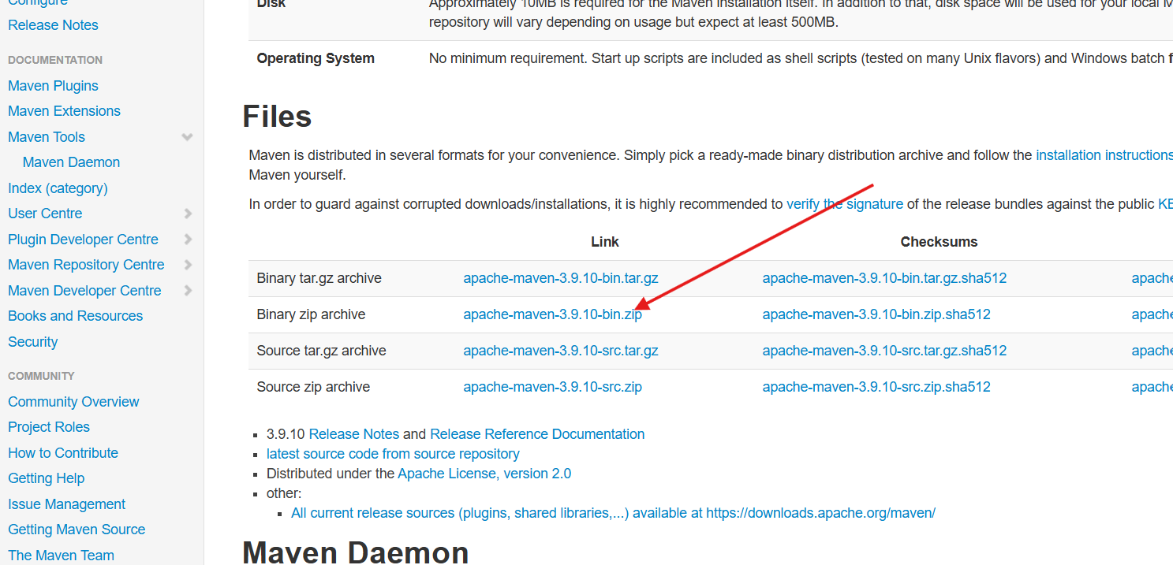Open the Maven Developer Centre sidebar link
The width and height of the screenshot is (1173, 565).
coord(84,291)
